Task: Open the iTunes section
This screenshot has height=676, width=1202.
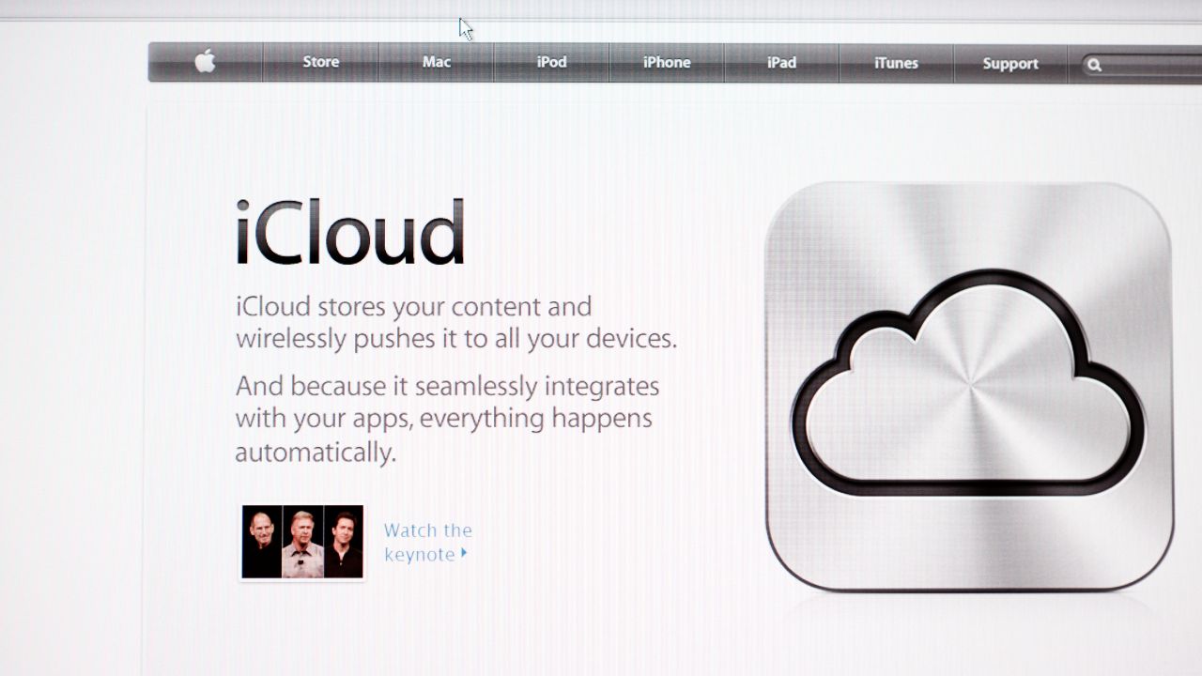Action: pos(896,63)
